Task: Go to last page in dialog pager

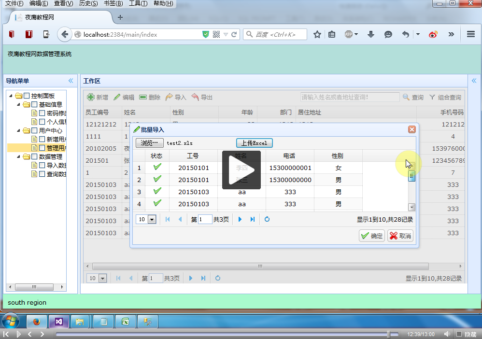Action: click(x=252, y=219)
